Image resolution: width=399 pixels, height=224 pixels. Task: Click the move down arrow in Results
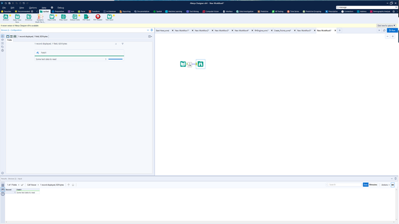tap(73, 185)
